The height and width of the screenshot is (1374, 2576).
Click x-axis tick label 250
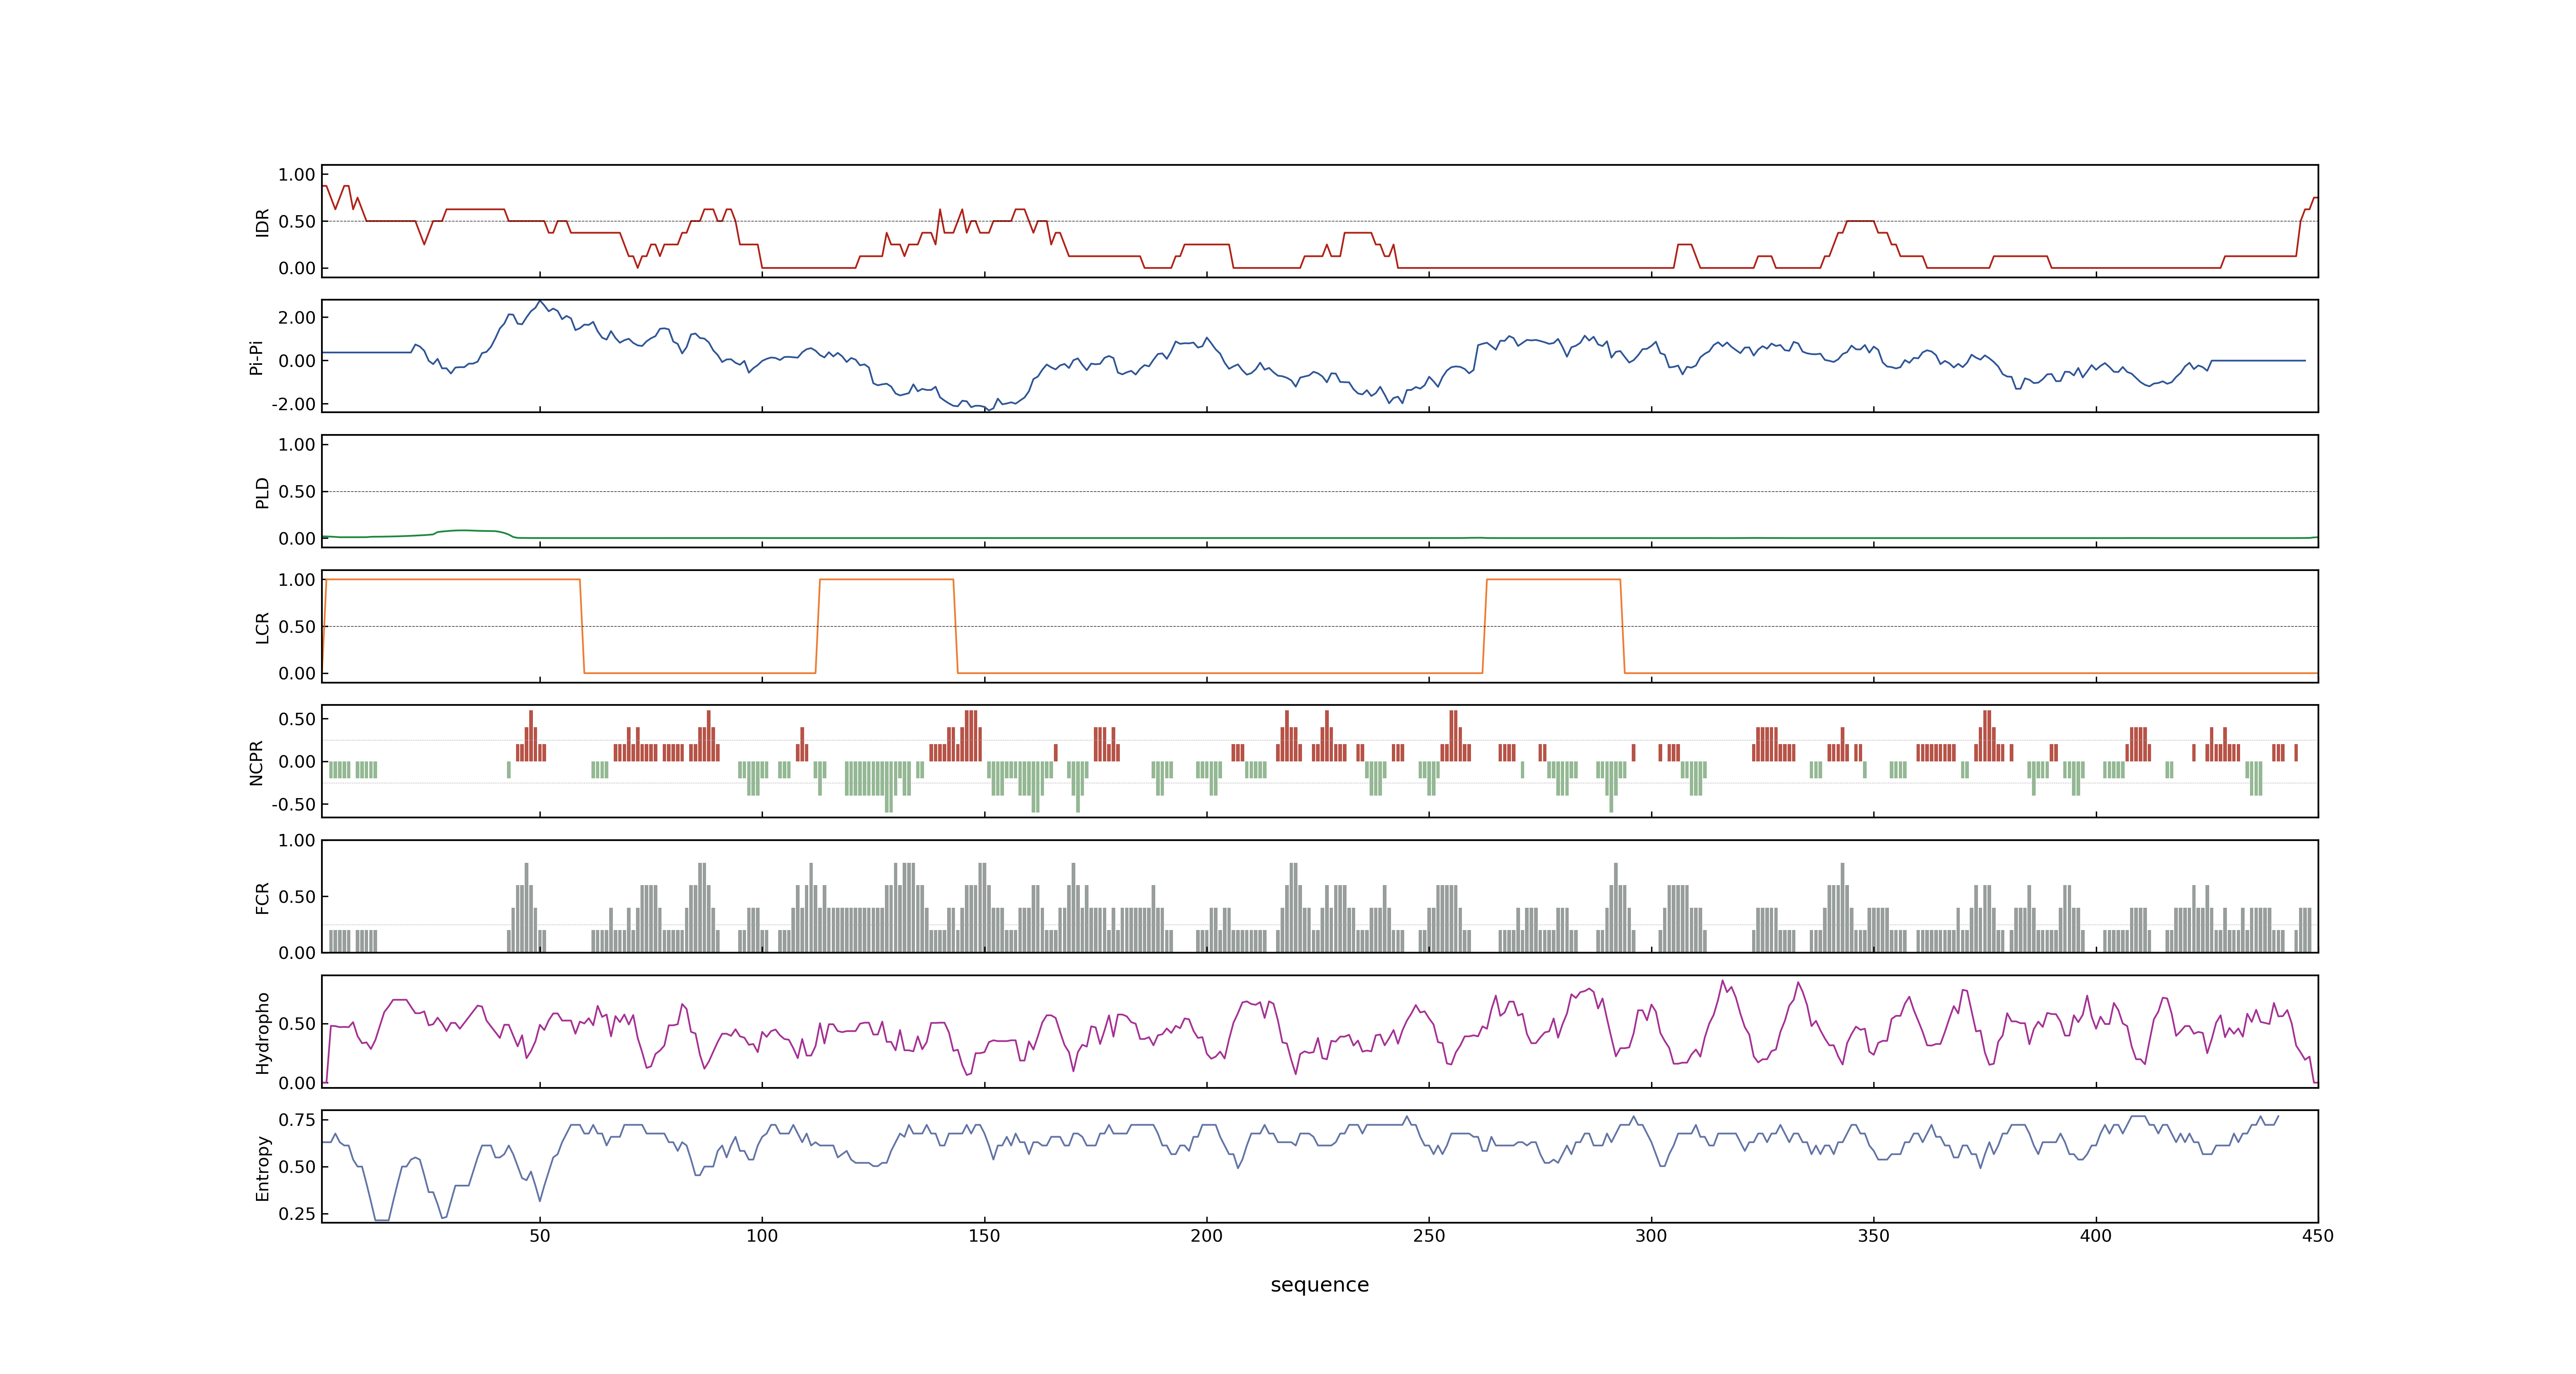click(x=1429, y=1236)
